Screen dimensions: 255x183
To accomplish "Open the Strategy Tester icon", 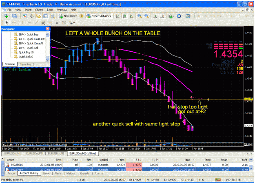I will [53, 16].
